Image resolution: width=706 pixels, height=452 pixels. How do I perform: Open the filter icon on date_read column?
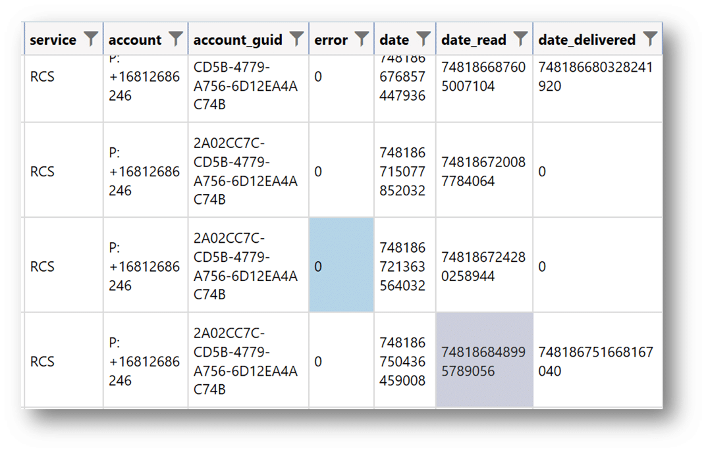coord(521,38)
